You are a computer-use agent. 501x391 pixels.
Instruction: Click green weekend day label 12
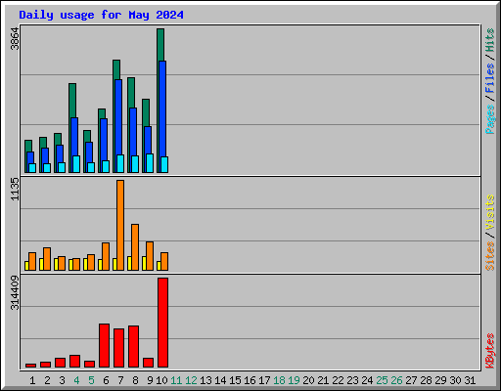point(191,380)
